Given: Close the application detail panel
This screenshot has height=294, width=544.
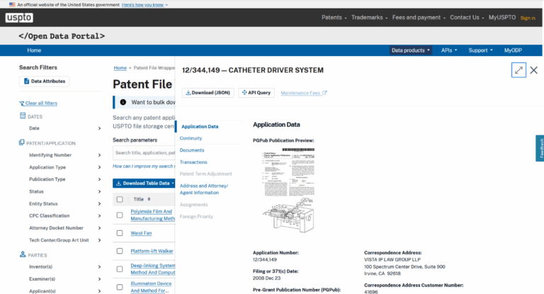Looking at the screenshot, I should tap(534, 70).
